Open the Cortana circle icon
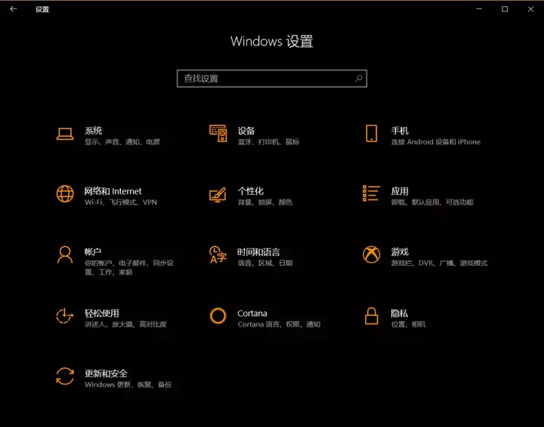This screenshot has height=427, width=544. pos(218,316)
